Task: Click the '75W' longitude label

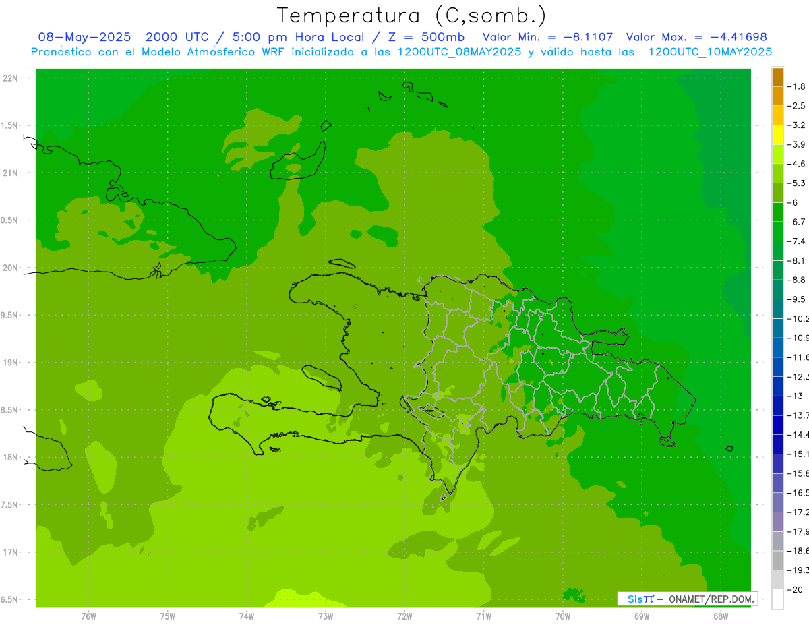Action: (x=168, y=616)
